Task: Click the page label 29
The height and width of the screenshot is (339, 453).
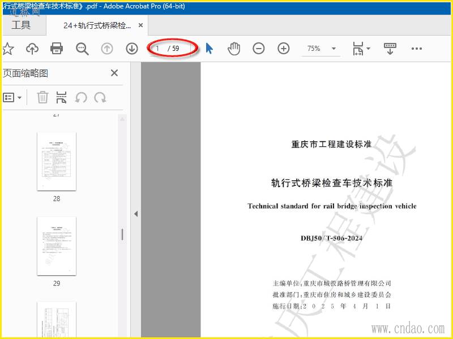Action: tap(57, 284)
